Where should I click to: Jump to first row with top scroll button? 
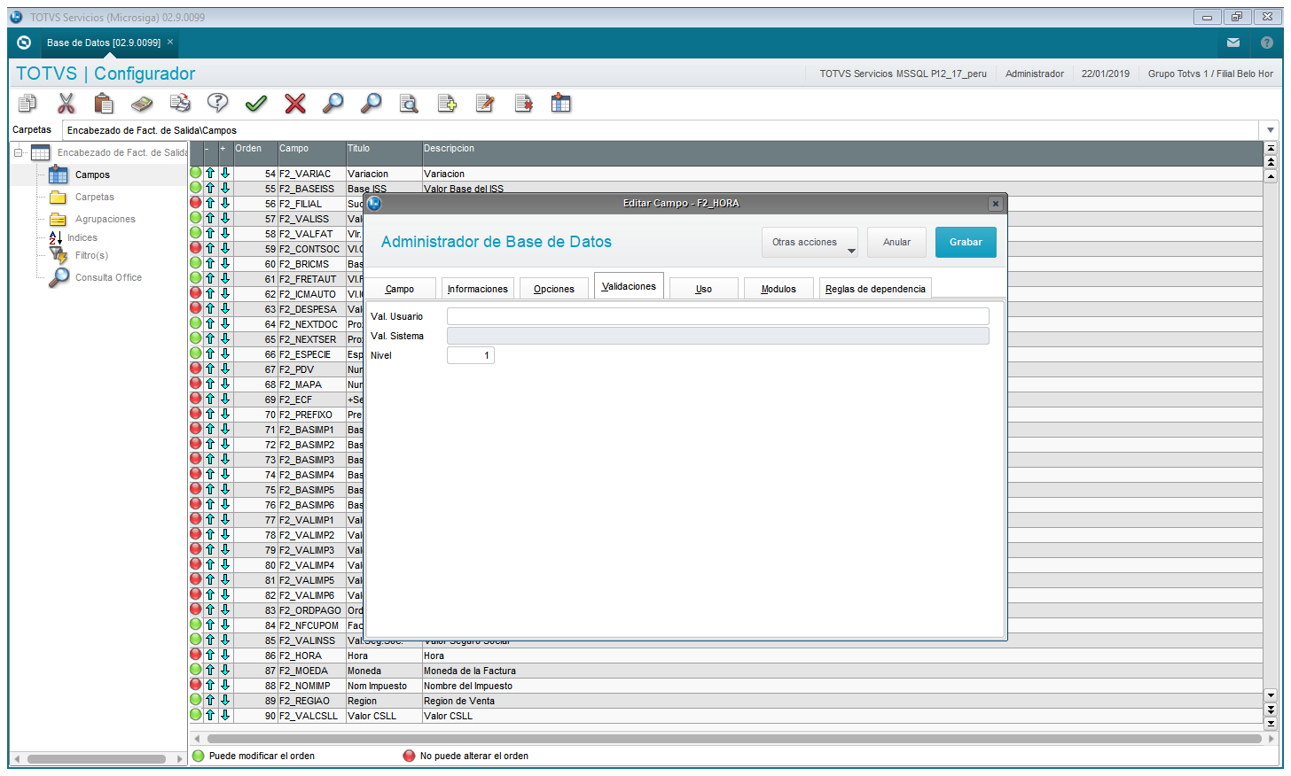point(1271,149)
